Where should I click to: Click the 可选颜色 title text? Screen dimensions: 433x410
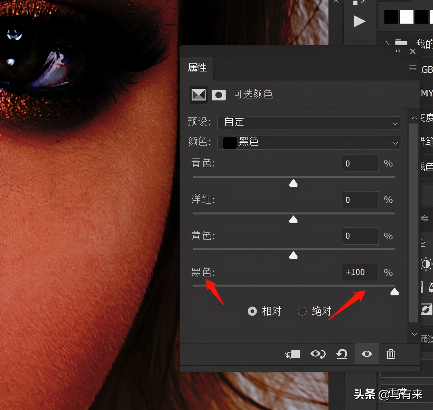[x=253, y=94]
